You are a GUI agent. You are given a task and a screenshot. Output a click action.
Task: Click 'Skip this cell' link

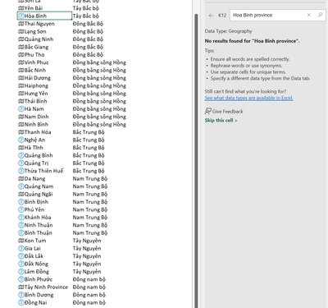pyautogui.click(x=221, y=121)
